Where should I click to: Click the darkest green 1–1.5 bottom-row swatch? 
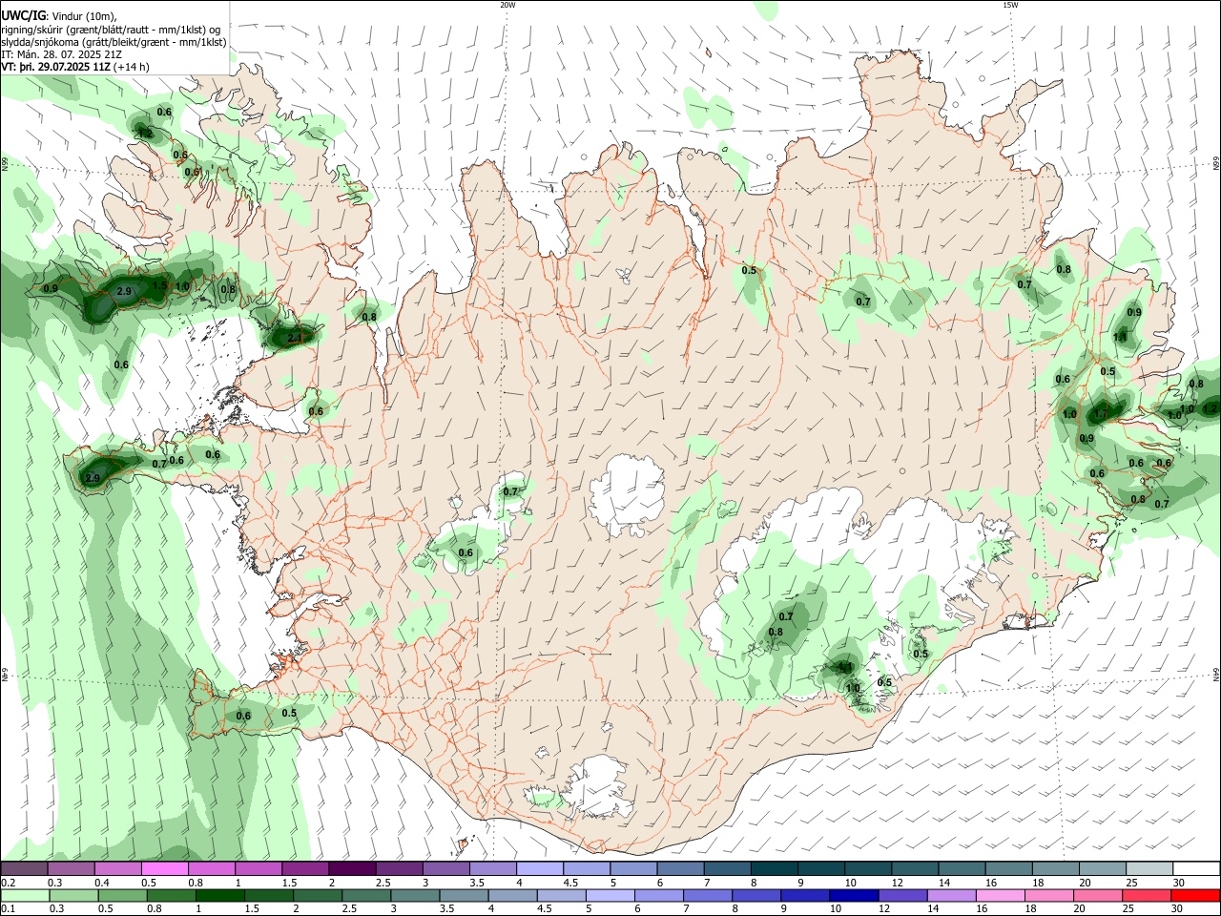(219, 896)
